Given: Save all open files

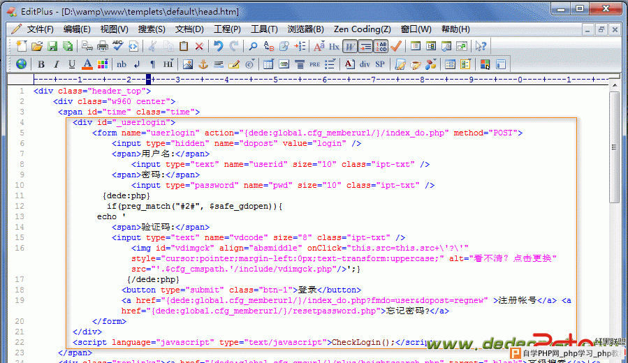Looking at the screenshot, I should [x=68, y=47].
